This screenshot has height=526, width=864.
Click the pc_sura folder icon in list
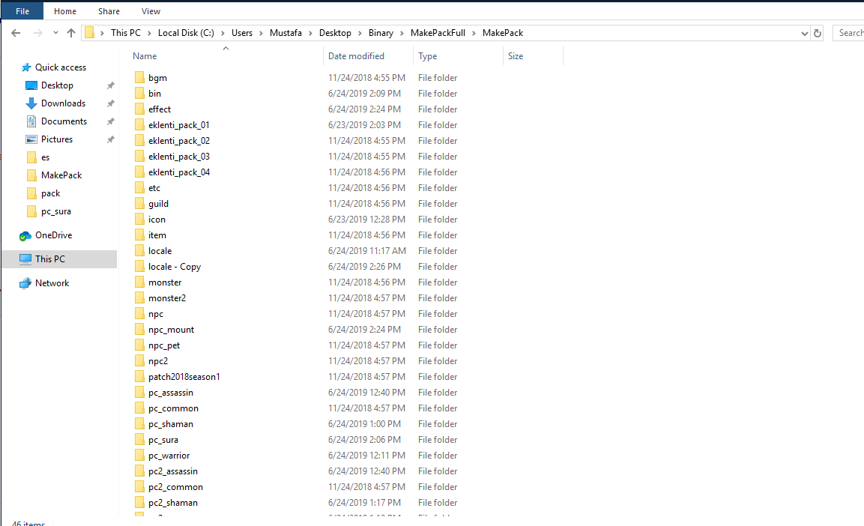click(140, 440)
